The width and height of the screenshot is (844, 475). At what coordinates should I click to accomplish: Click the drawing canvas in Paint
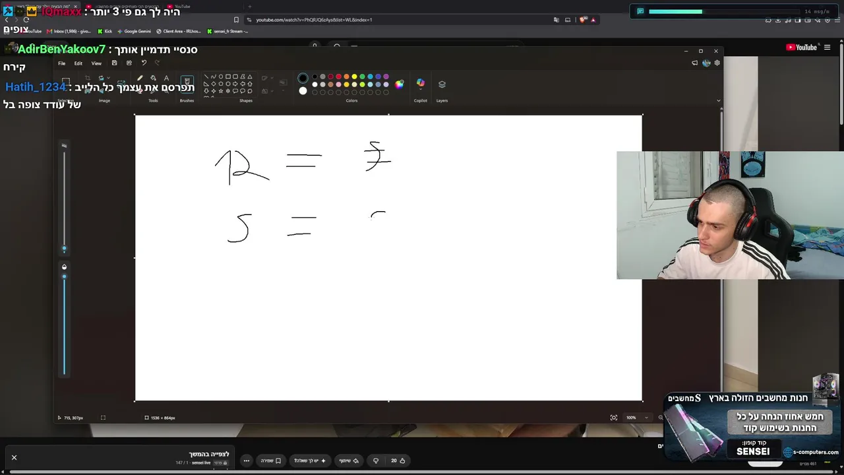(388, 258)
